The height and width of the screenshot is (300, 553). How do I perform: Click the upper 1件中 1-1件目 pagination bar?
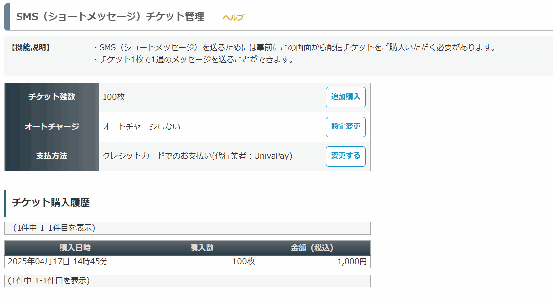tap(187, 228)
